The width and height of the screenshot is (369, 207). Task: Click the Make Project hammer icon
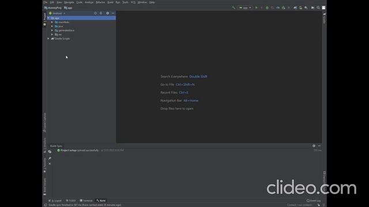(234, 7)
